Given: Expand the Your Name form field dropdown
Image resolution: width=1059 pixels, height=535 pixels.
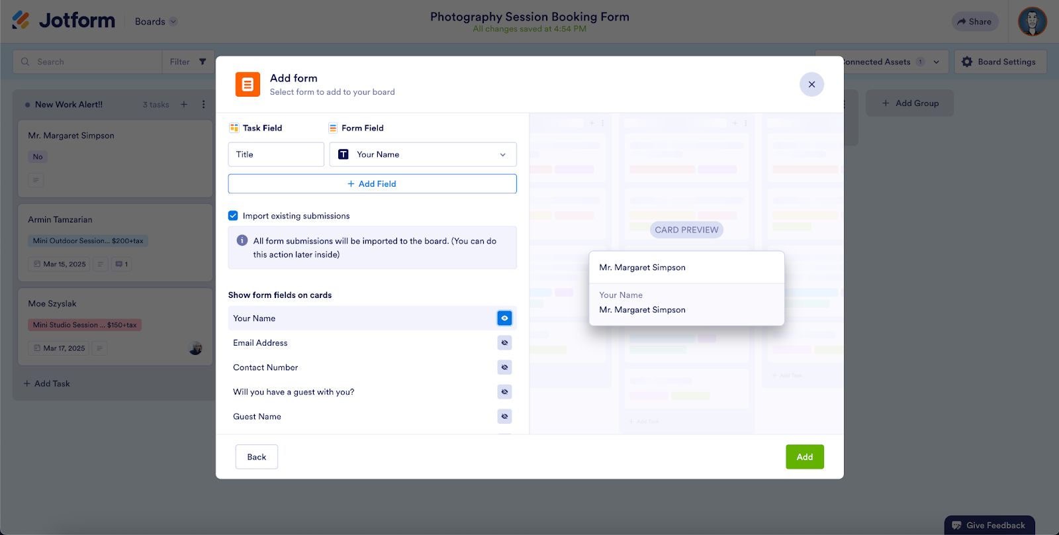Looking at the screenshot, I should 502,155.
